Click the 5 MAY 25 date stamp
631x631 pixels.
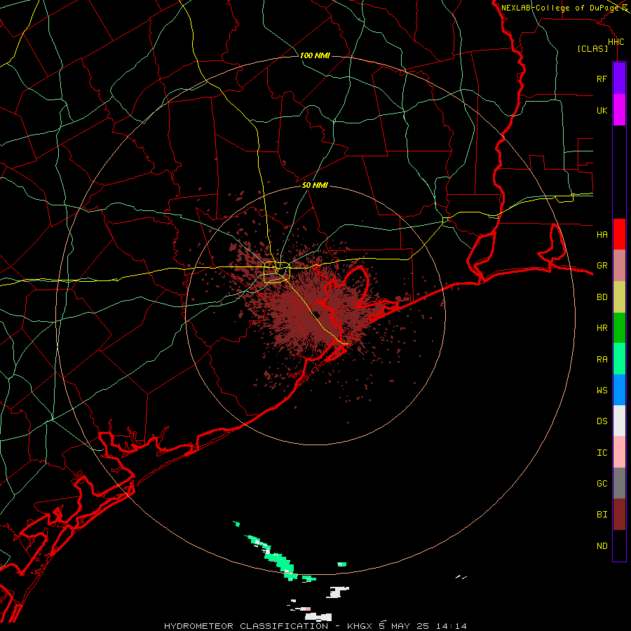click(x=405, y=626)
